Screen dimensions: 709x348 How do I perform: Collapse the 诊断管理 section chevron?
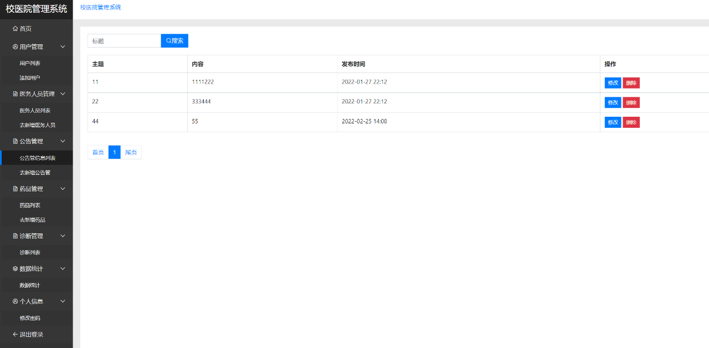(63, 236)
